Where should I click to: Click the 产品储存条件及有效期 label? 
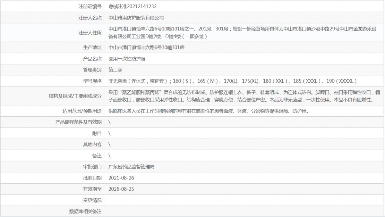79,122
